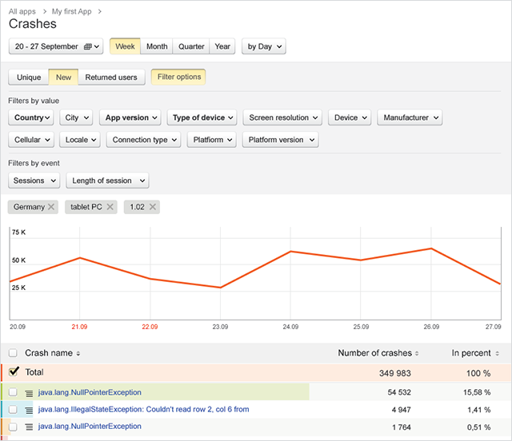This screenshot has width=512, height=441.
Task: Open the Country filter dropdown
Action: (x=33, y=117)
